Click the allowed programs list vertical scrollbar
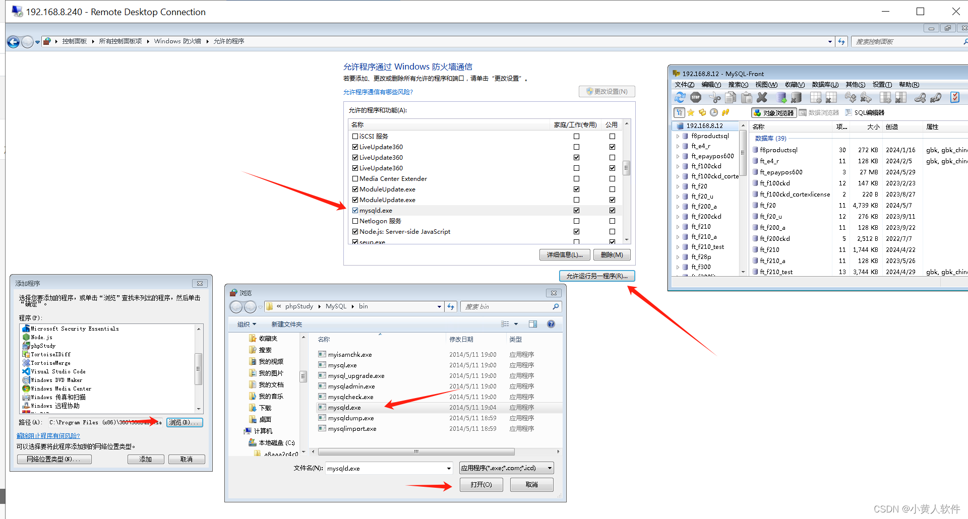The height and width of the screenshot is (519, 968). tap(626, 167)
